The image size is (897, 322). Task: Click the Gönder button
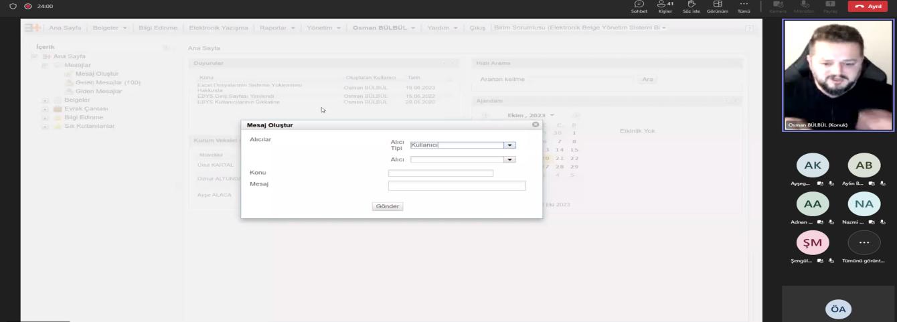388,206
